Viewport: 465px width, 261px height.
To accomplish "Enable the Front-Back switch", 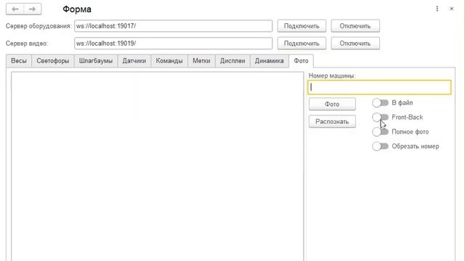I will click(x=380, y=117).
